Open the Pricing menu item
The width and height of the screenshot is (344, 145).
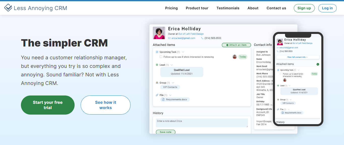point(171,8)
